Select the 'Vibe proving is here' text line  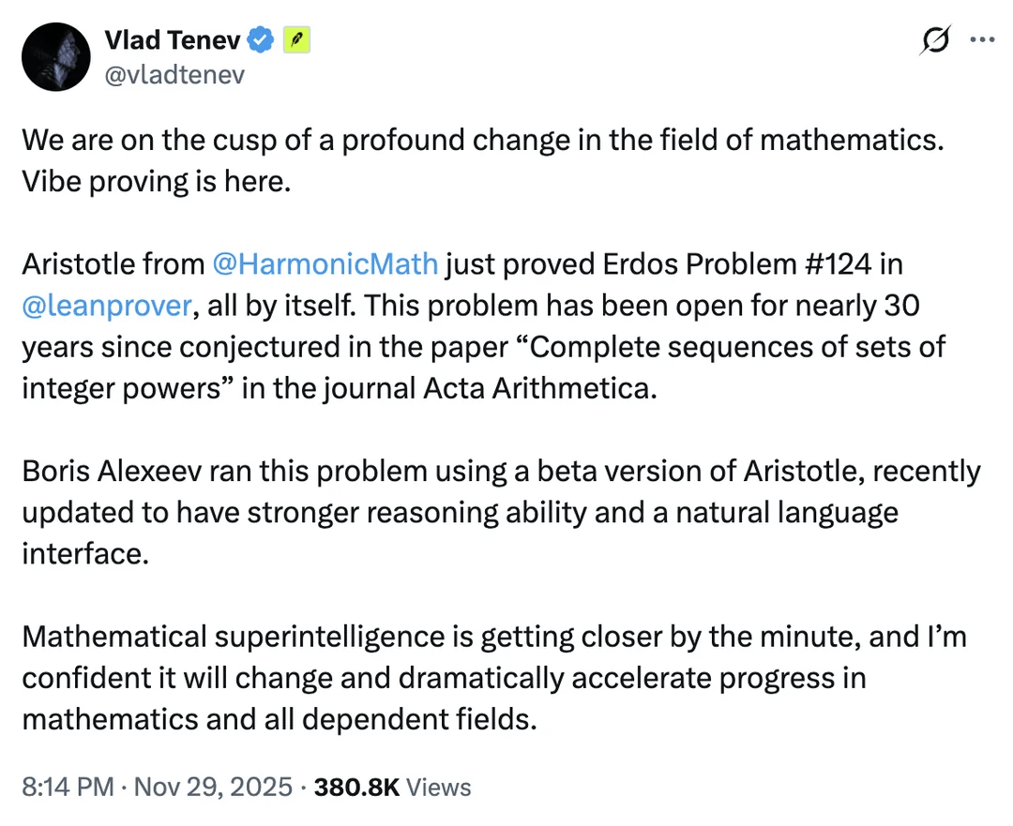point(155,181)
